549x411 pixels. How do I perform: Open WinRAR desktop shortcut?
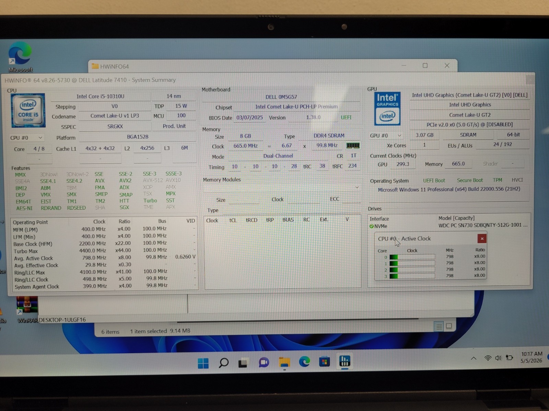pyautogui.click(x=27, y=309)
